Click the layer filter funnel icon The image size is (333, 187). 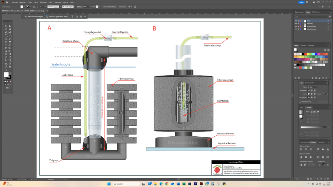pyautogui.click(x=330, y=17)
